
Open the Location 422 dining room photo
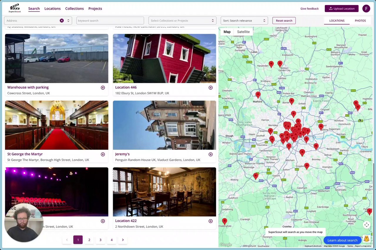[164, 192]
